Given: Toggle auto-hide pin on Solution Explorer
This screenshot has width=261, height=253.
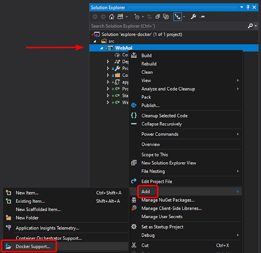Looking at the screenshot, I should pos(248,7).
